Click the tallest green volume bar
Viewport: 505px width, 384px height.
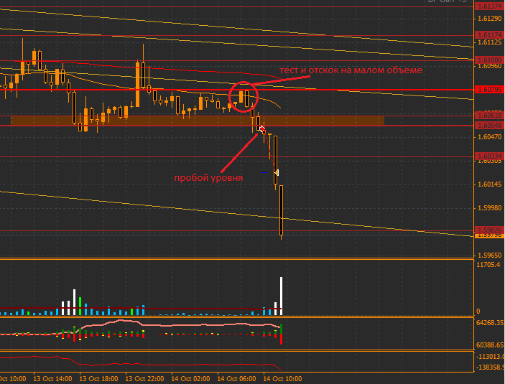(80, 306)
